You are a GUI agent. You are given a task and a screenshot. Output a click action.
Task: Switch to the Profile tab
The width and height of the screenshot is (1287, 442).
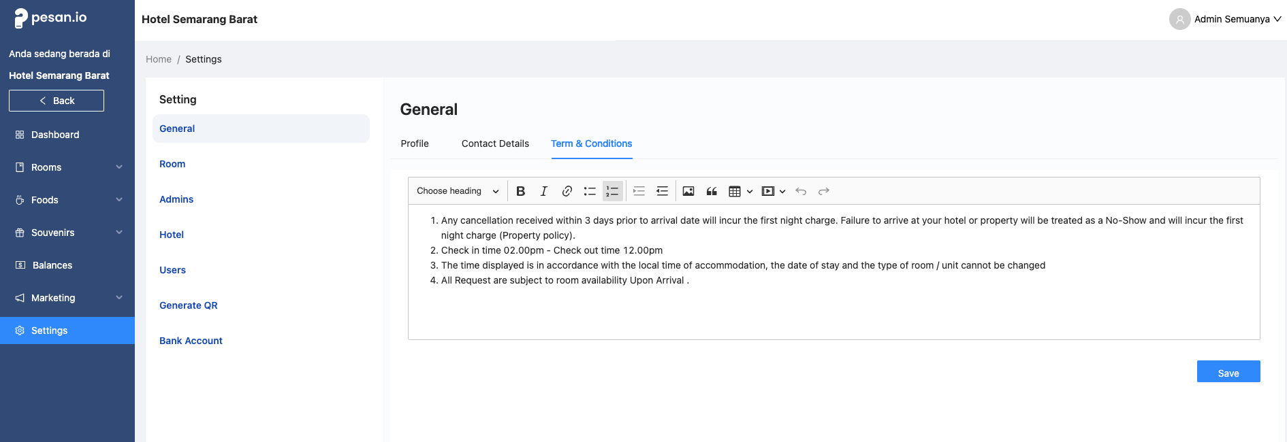tap(415, 143)
